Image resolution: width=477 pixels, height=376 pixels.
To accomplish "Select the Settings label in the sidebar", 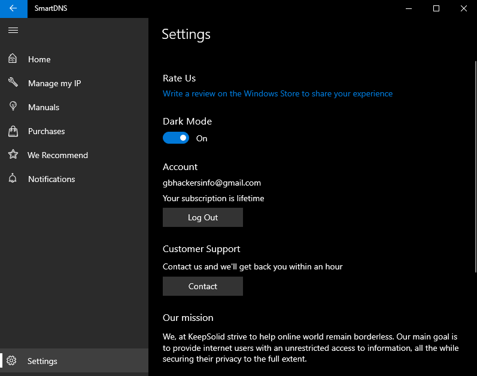I will tap(42, 361).
